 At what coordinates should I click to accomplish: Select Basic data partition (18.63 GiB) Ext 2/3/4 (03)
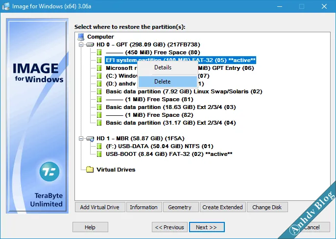pos(171,107)
